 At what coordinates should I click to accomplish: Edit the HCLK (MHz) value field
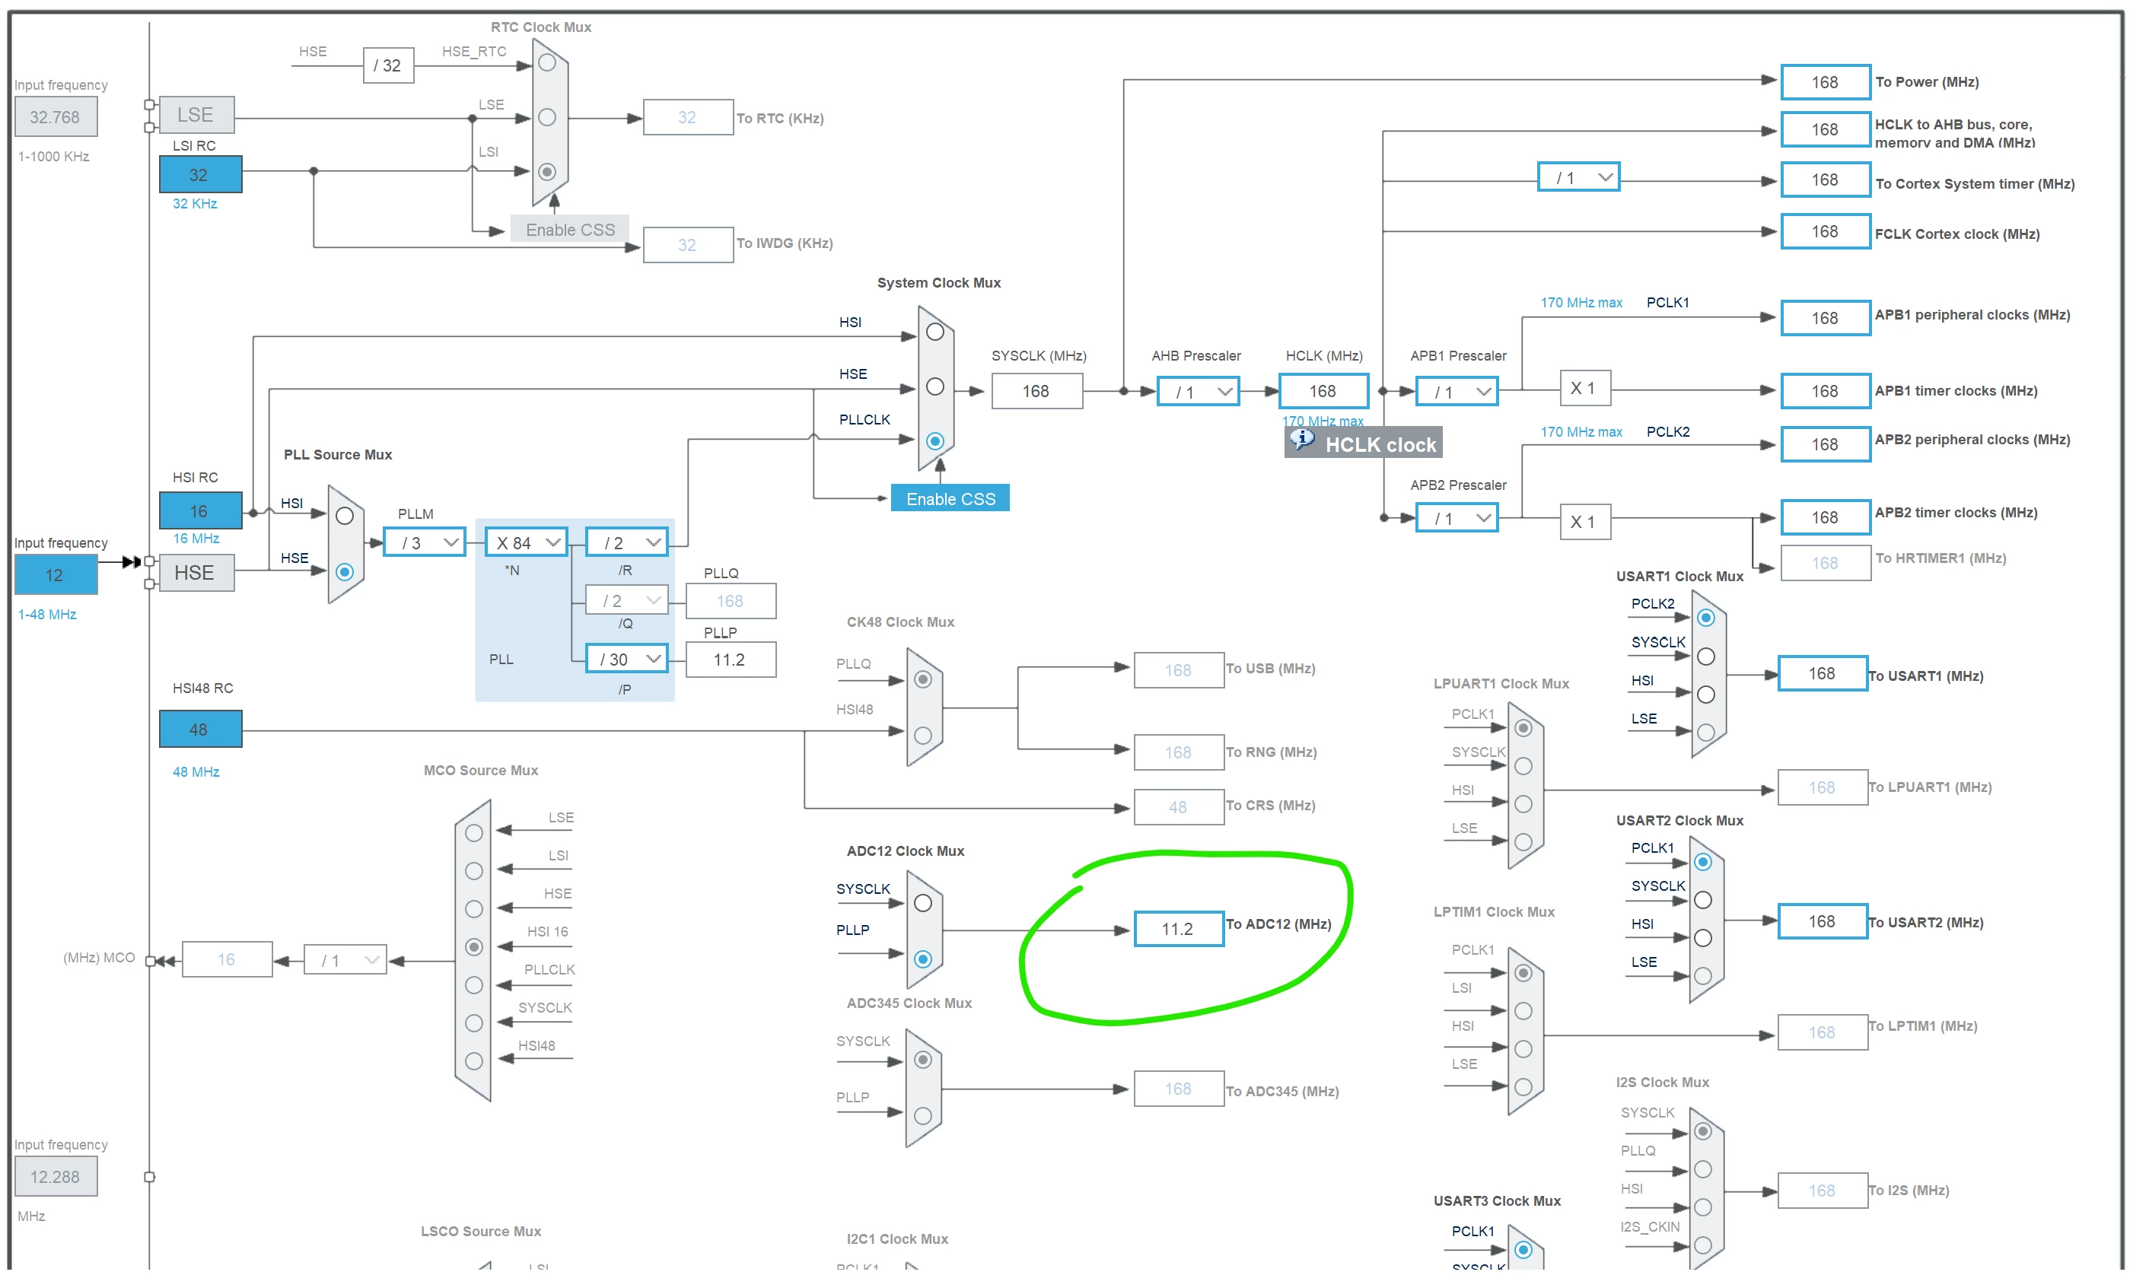[1324, 392]
